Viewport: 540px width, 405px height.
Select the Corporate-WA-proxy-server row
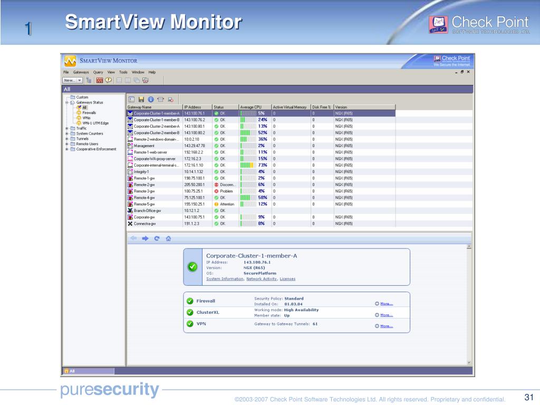pos(261,159)
